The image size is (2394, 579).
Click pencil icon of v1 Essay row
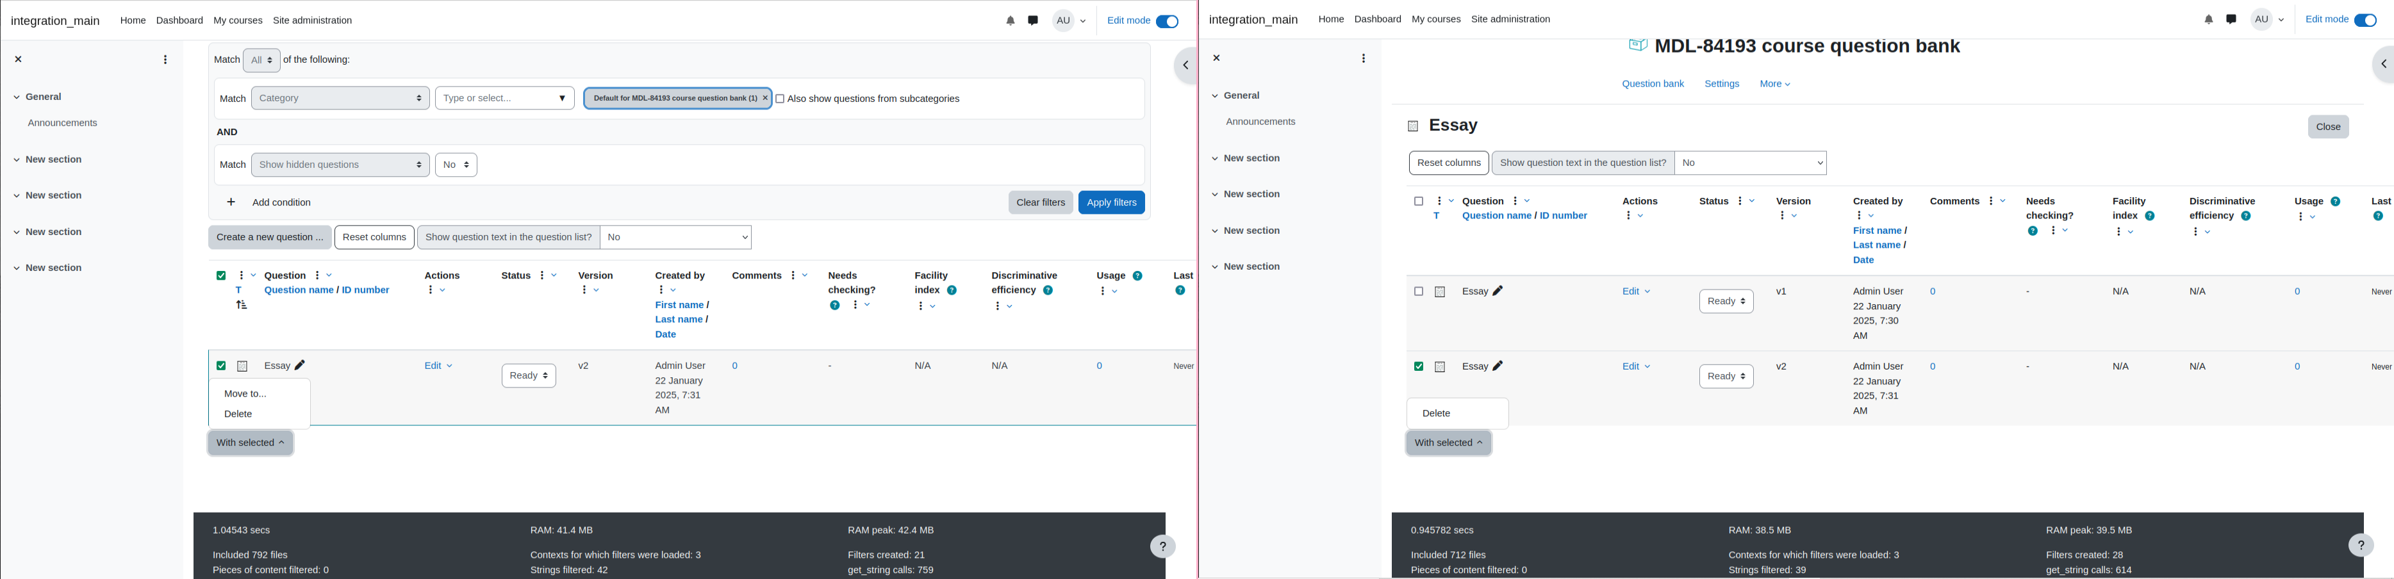tap(1497, 291)
